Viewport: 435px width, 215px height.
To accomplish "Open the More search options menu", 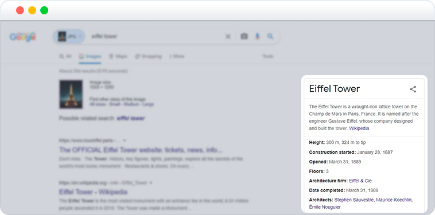I will pyautogui.click(x=177, y=56).
